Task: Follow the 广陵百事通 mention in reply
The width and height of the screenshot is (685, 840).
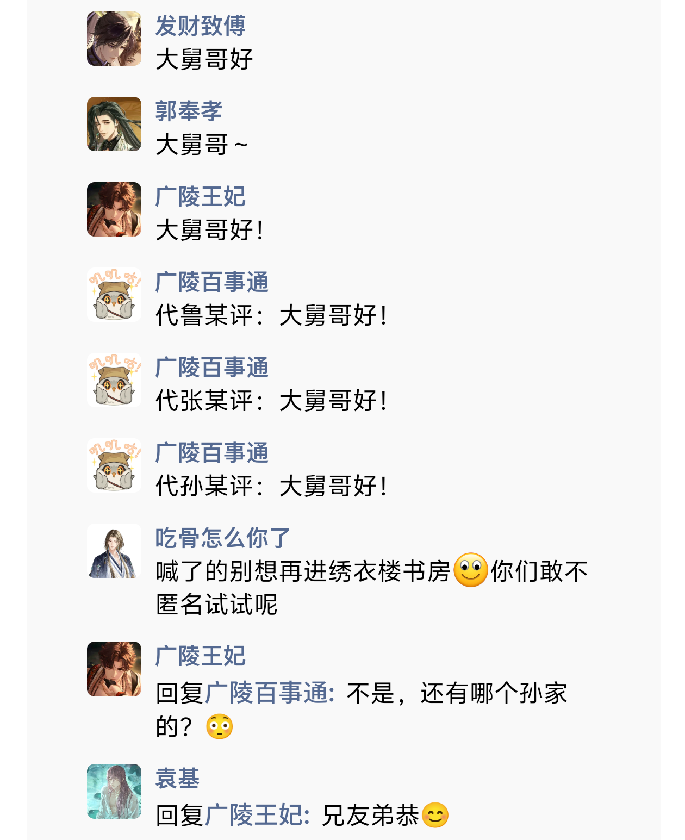Action: [x=270, y=693]
